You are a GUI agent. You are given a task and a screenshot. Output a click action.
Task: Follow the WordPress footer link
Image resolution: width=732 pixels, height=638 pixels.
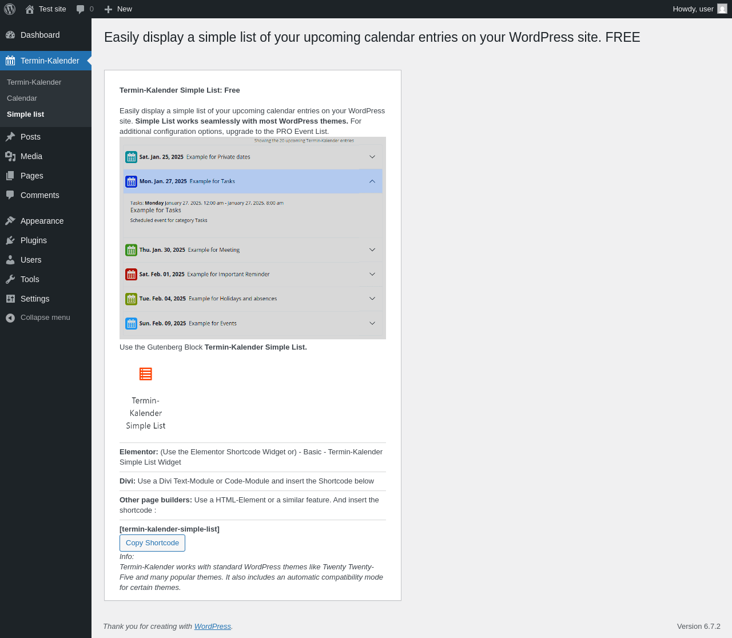[213, 627]
